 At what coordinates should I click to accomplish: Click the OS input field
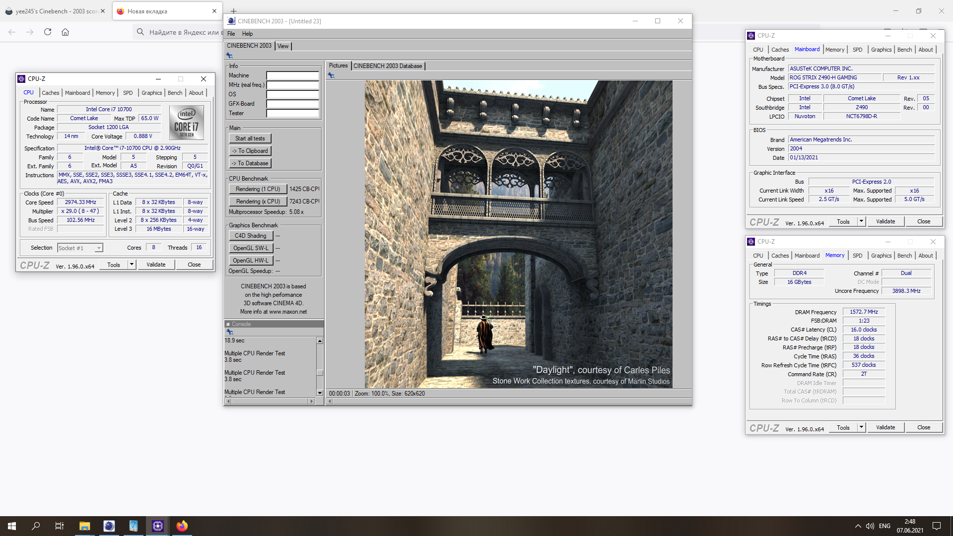point(292,94)
